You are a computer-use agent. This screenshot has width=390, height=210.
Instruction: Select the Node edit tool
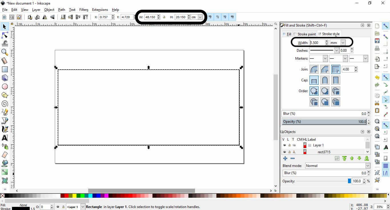click(5, 35)
